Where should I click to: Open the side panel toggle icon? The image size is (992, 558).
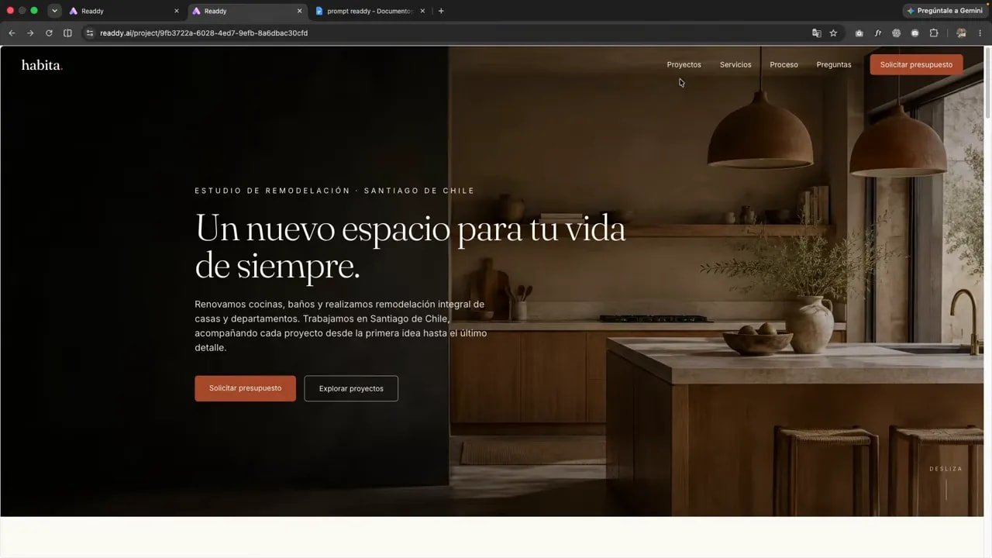click(67, 33)
